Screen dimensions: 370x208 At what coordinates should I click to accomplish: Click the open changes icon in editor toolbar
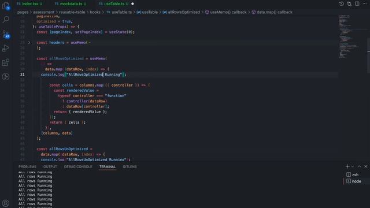[349, 4]
